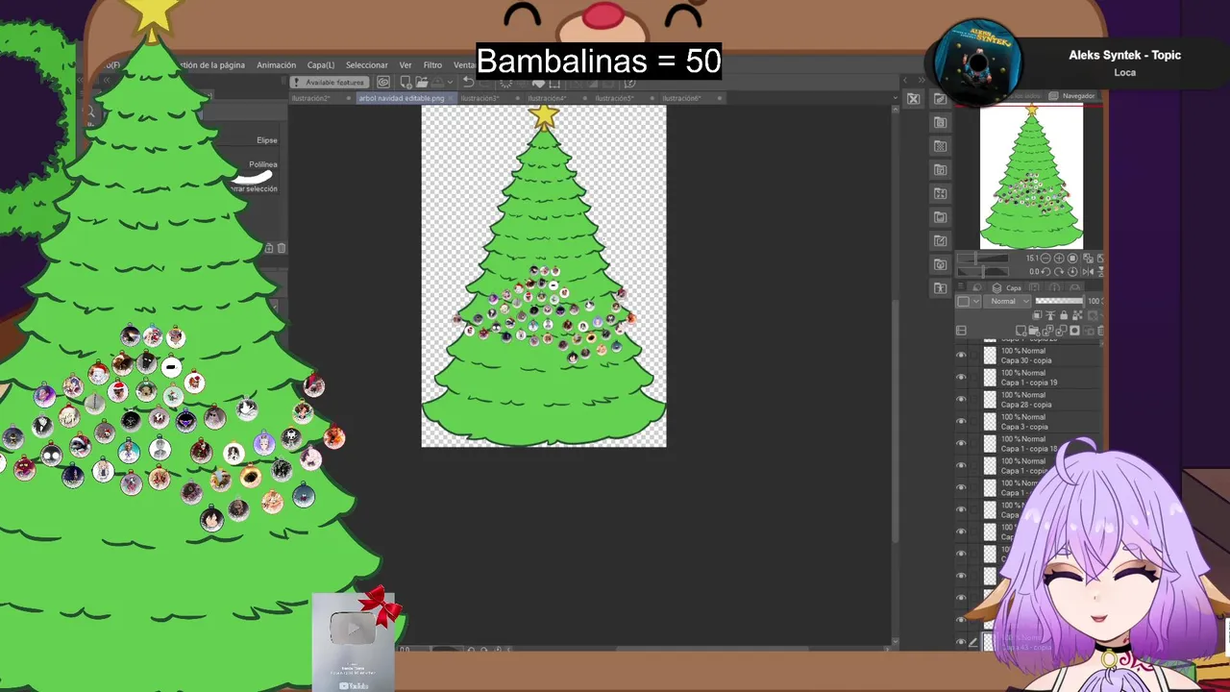Open the Ver menu

coord(406,65)
